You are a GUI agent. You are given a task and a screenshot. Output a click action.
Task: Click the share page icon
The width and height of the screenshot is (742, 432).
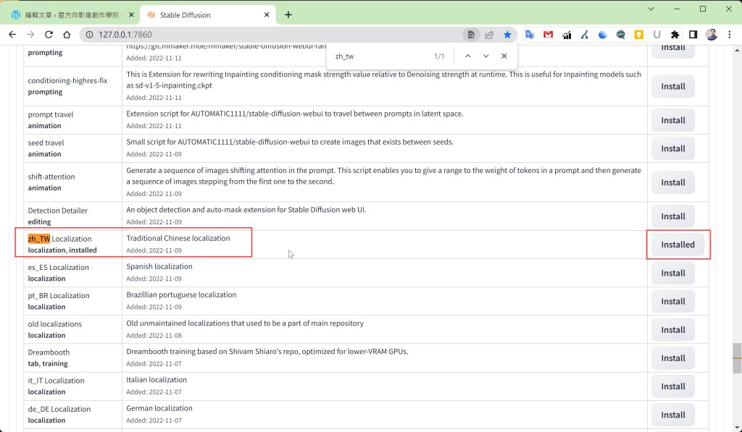[x=490, y=34]
